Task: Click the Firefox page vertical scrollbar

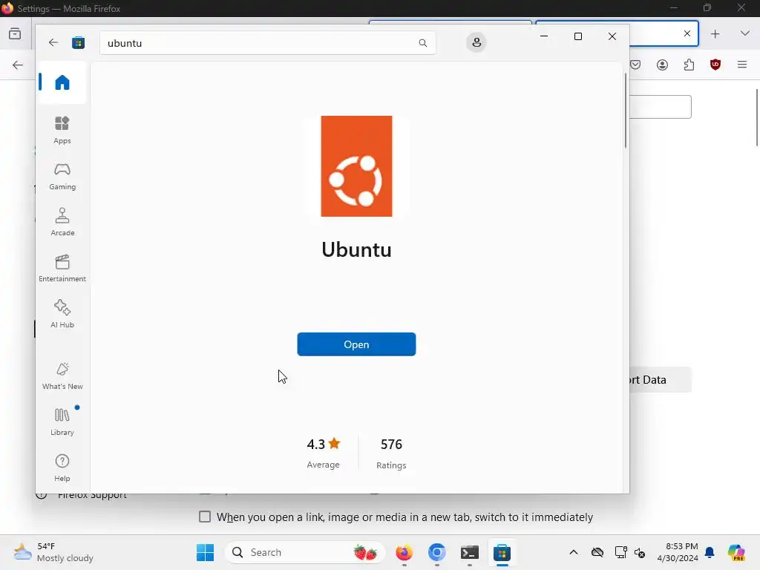Action: tap(757, 117)
